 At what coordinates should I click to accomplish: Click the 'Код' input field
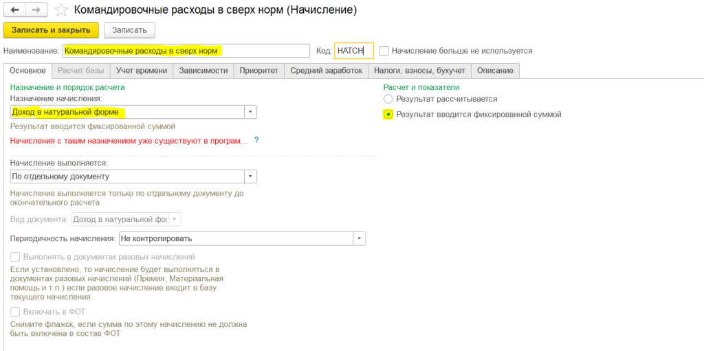click(353, 51)
